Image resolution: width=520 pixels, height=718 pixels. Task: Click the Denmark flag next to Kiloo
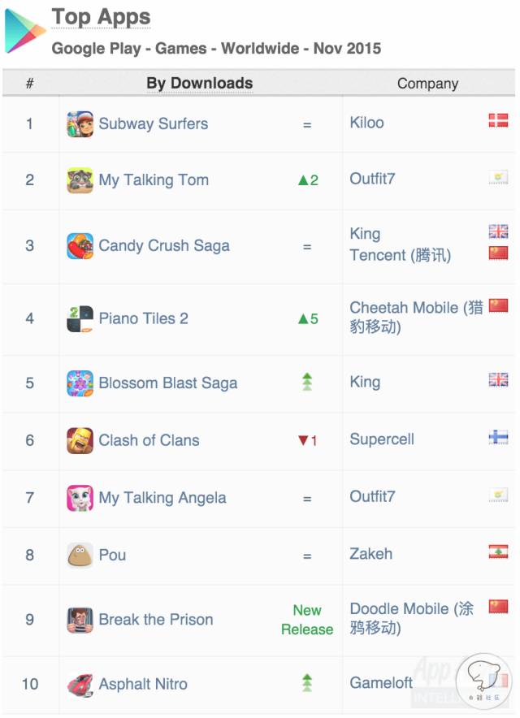tap(498, 120)
